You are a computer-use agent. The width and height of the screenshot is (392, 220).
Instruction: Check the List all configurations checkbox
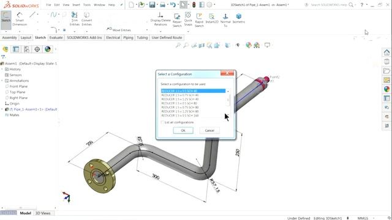162,122
